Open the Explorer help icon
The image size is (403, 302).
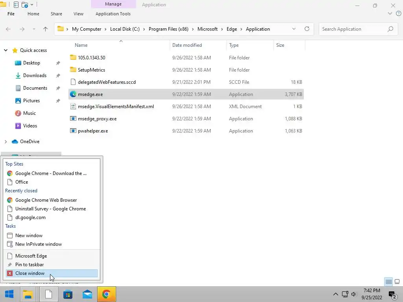tap(398, 14)
